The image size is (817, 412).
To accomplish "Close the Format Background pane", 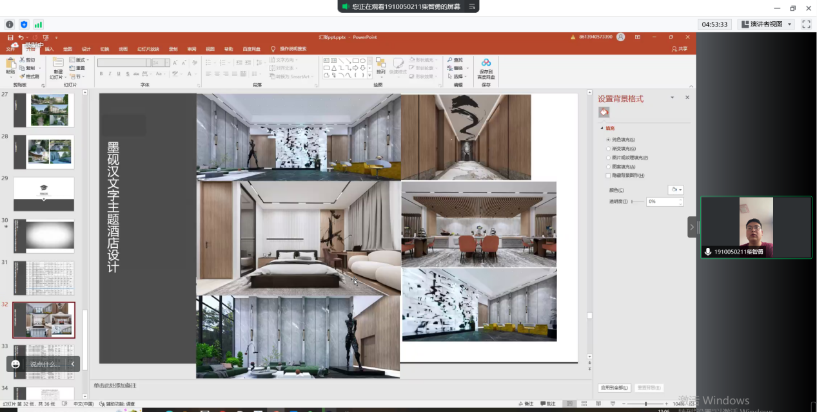I will (x=687, y=97).
